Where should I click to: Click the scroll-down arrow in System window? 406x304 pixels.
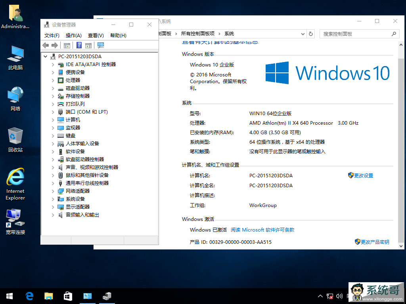pyautogui.click(x=401, y=246)
